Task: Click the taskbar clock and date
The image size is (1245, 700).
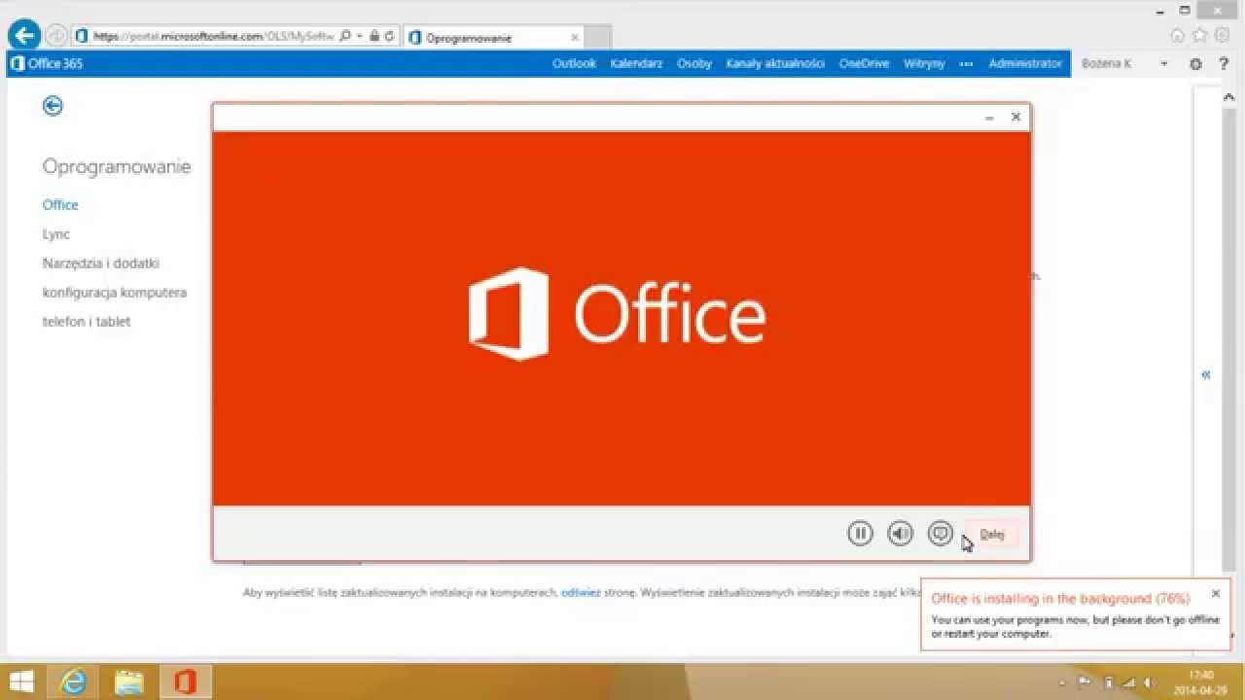Action: [x=1201, y=682]
